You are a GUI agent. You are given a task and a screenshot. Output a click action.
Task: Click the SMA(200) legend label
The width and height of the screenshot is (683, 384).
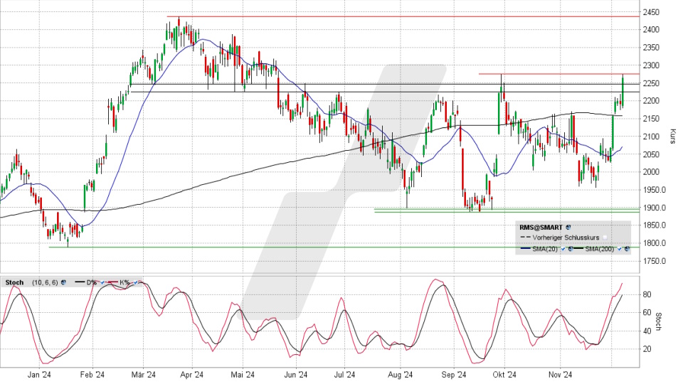coord(600,249)
